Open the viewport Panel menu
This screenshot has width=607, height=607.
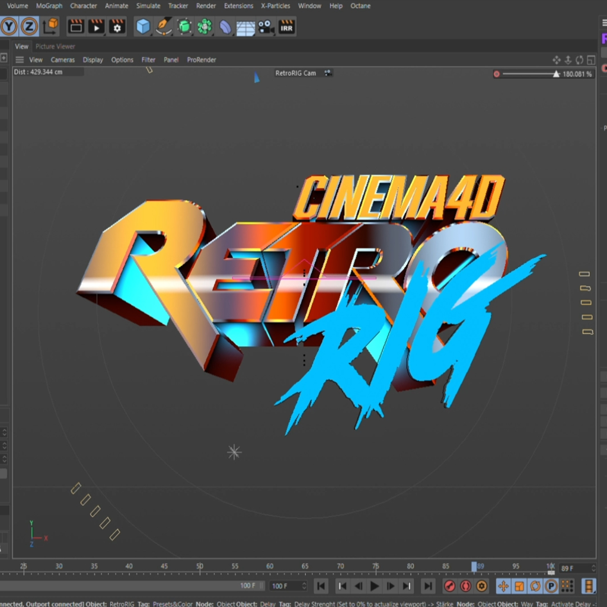coord(171,60)
